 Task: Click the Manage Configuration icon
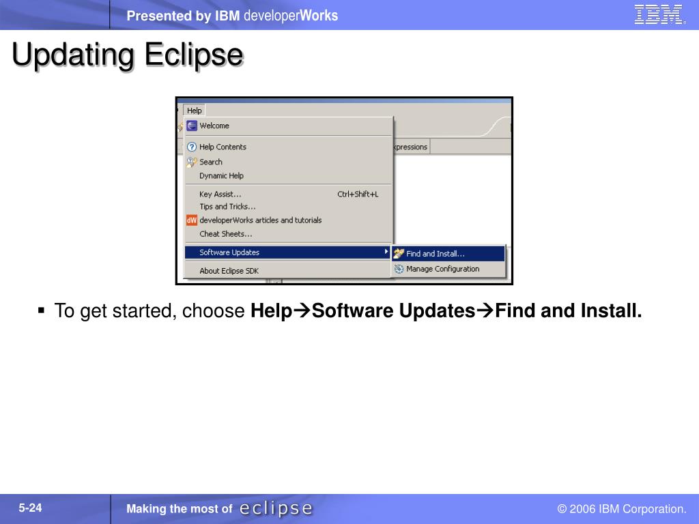(x=399, y=269)
